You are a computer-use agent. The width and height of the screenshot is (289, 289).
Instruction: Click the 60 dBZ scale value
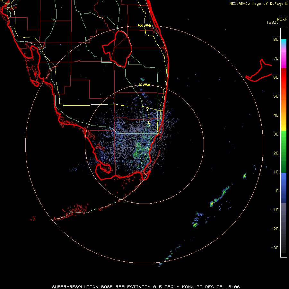pos(276,77)
